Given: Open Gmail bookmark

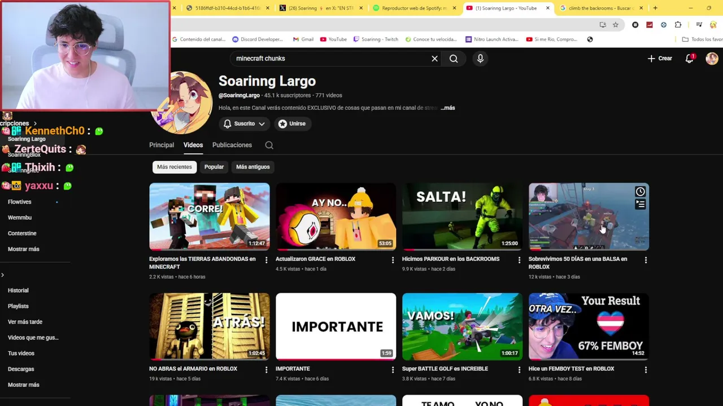Looking at the screenshot, I should coord(303,39).
